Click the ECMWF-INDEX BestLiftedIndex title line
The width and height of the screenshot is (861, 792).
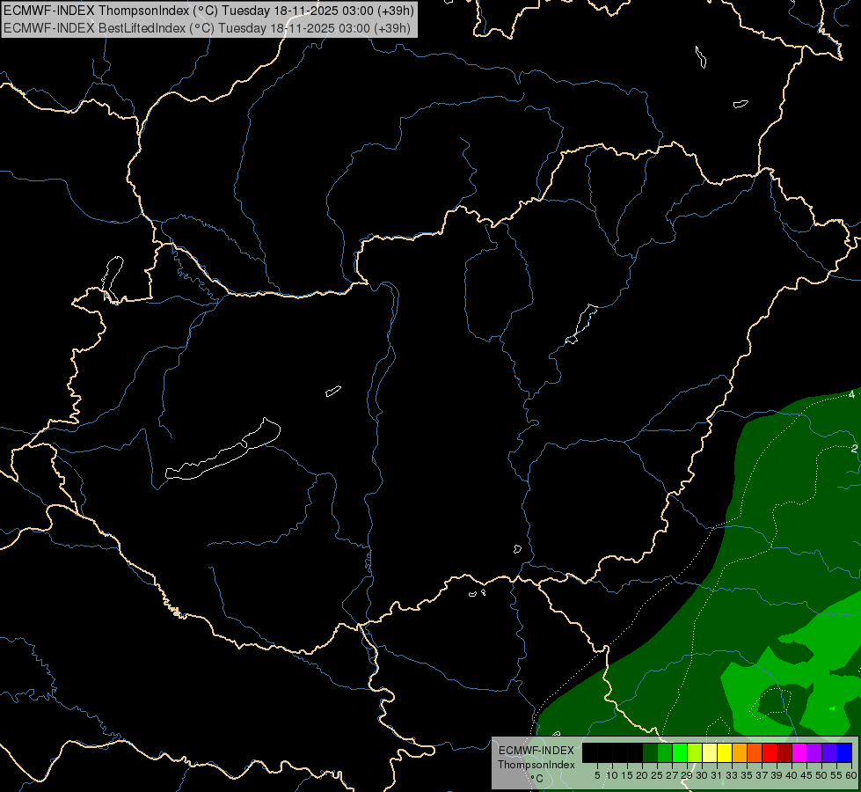[x=207, y=28]
